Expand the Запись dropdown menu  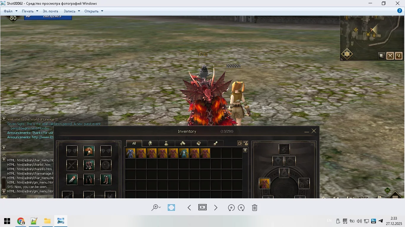72,11
